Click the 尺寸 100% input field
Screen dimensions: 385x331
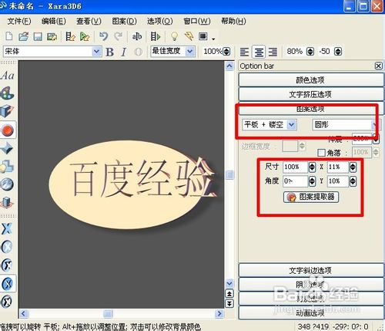click(x=296, y=167)
